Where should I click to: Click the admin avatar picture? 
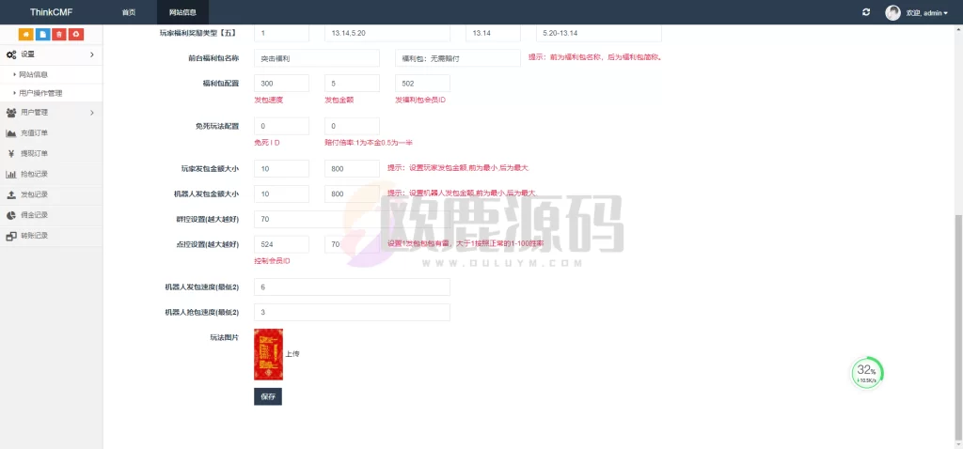pos(892,12)
